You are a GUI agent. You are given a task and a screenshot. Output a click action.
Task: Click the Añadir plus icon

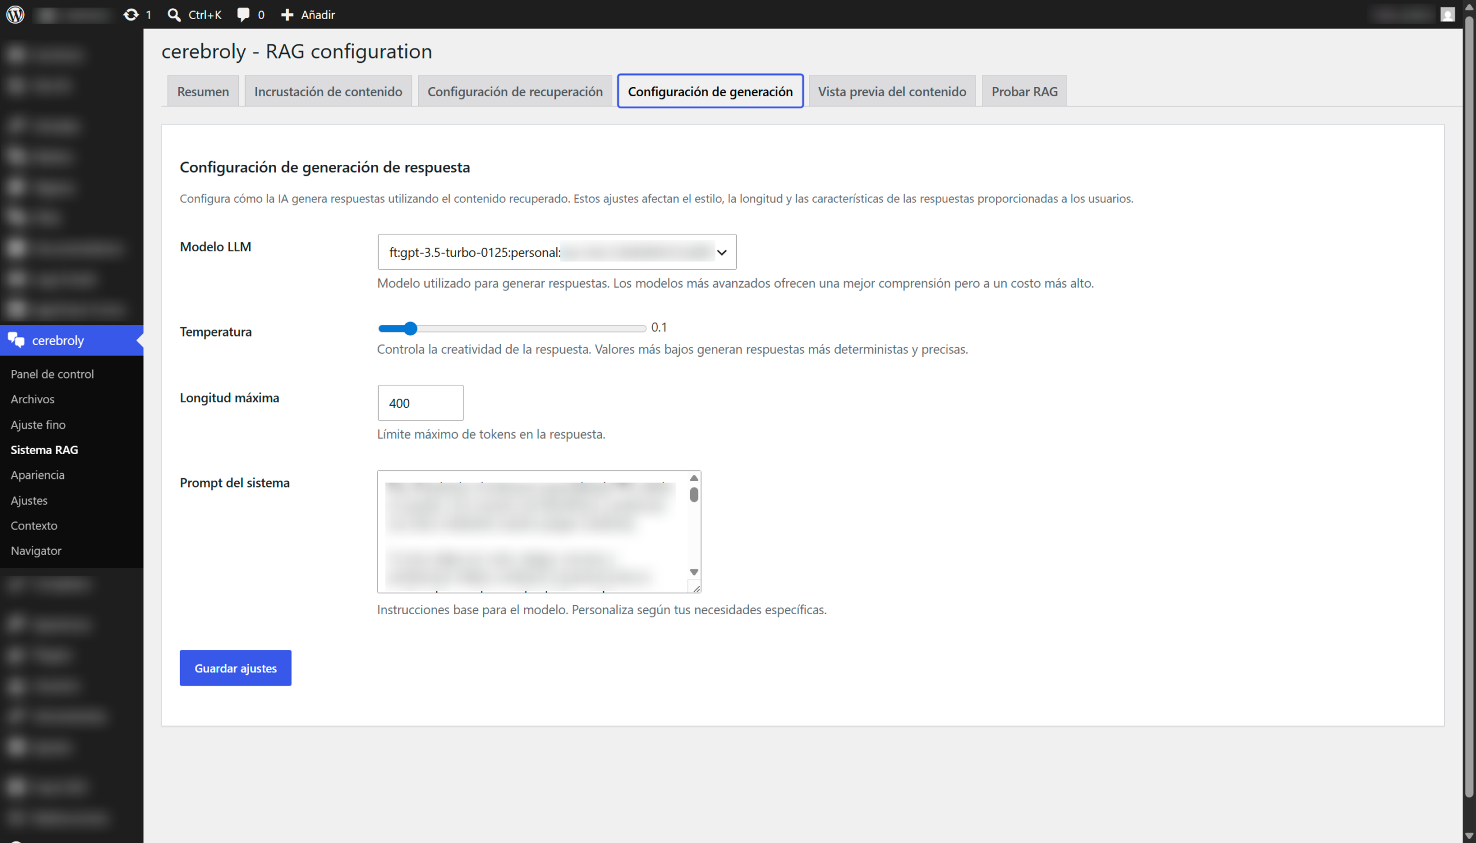click(x=287, y=14)
